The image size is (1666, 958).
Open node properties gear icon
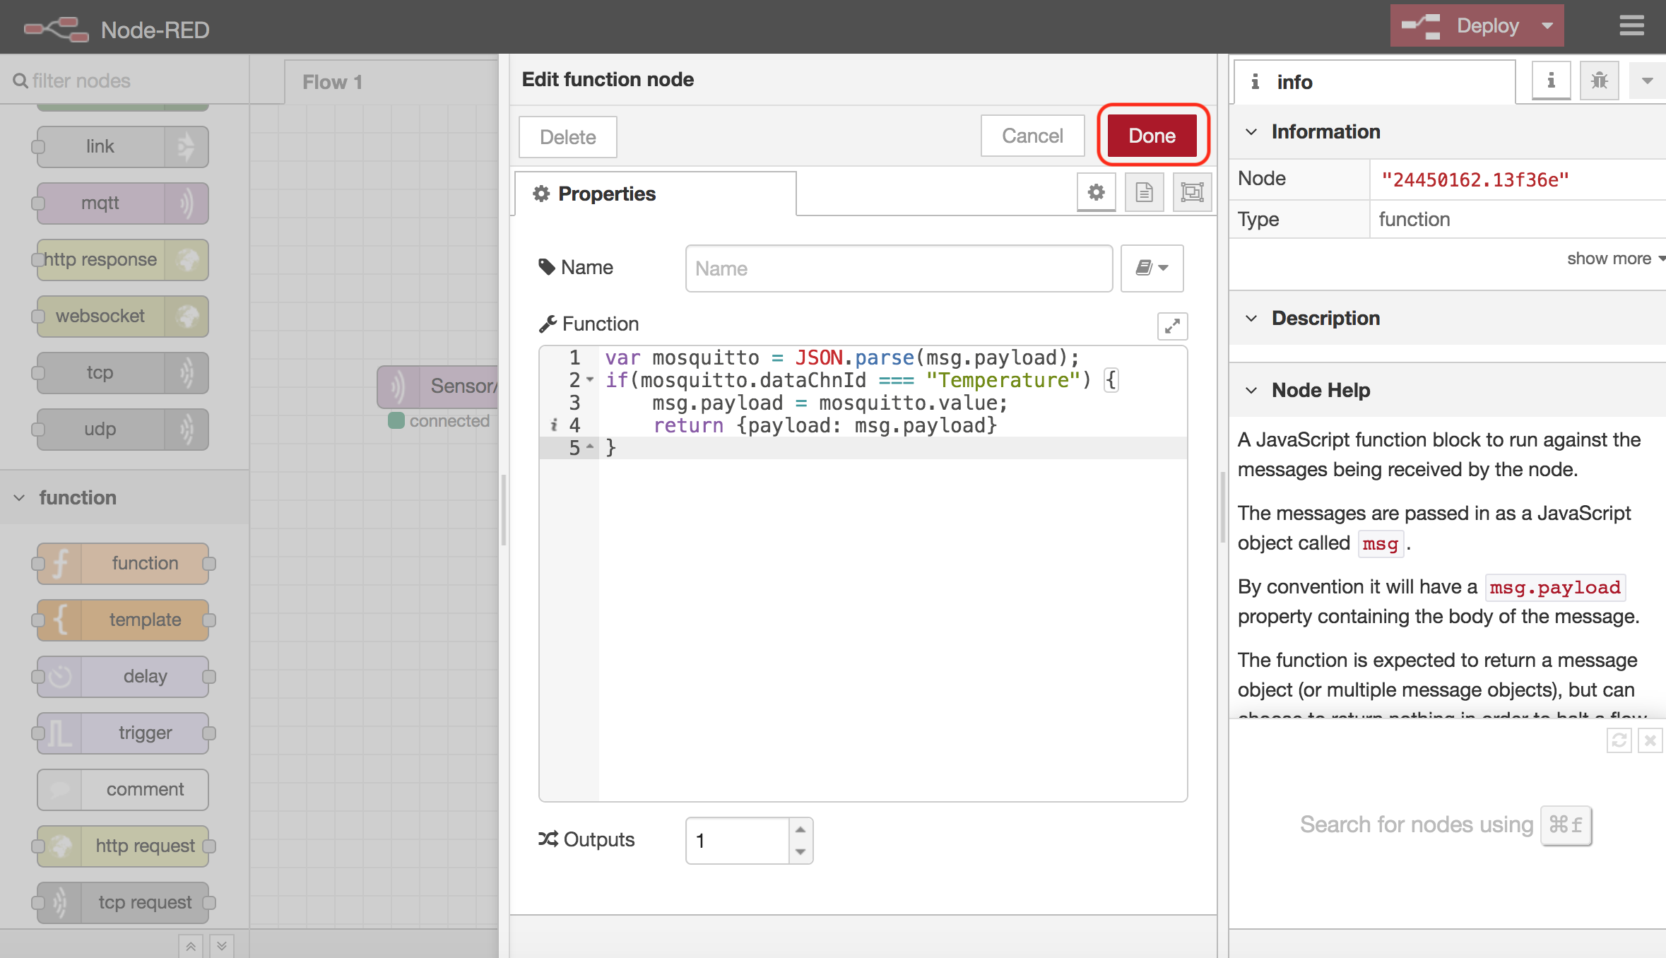pos(1096,192)
